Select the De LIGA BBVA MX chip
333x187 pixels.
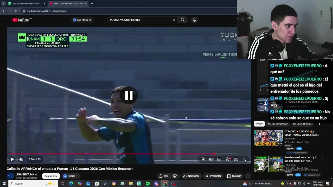pyautogui.click(x=303, y=124)
